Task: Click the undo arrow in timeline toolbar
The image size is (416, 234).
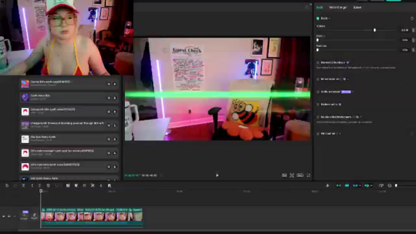Action: tap(7, 186)
